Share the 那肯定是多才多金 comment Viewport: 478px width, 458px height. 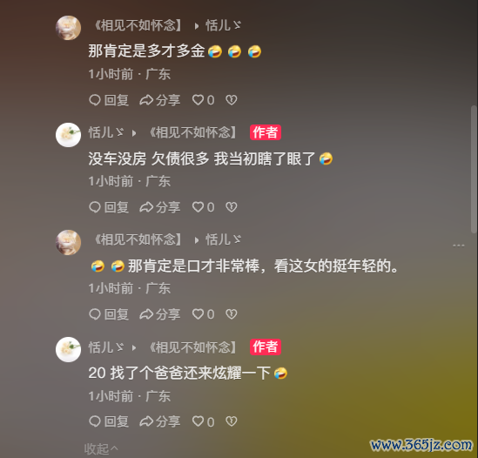click(x=160, y=100)
